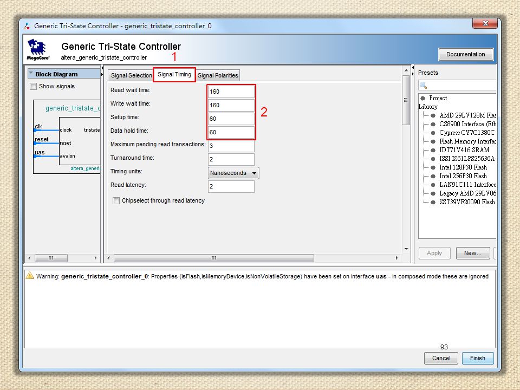This screenshot has height=390, width=520.
Task: Click the MegaCore logo icon
Action: tap(38, 49)
